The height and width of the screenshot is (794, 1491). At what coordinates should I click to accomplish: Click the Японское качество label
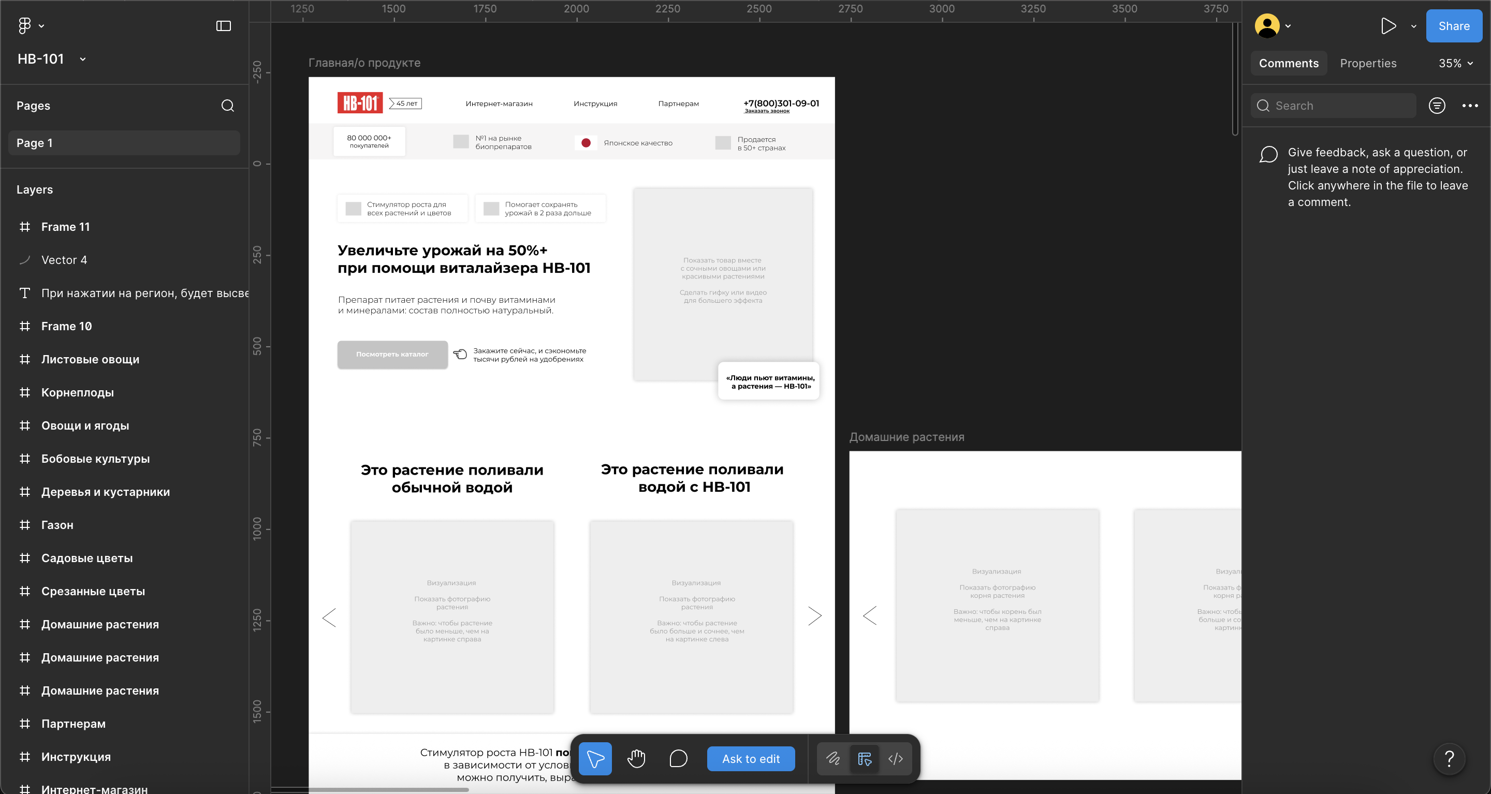[x=638, y=143]
